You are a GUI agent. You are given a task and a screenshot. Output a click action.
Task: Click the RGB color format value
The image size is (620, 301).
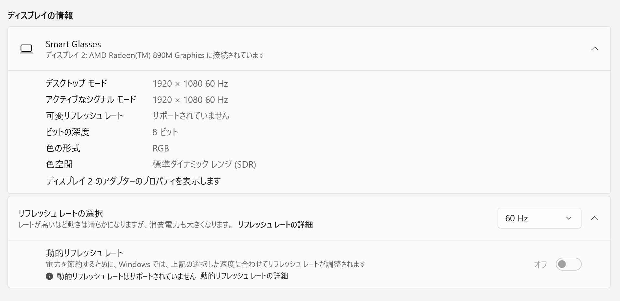coord(161,148)
